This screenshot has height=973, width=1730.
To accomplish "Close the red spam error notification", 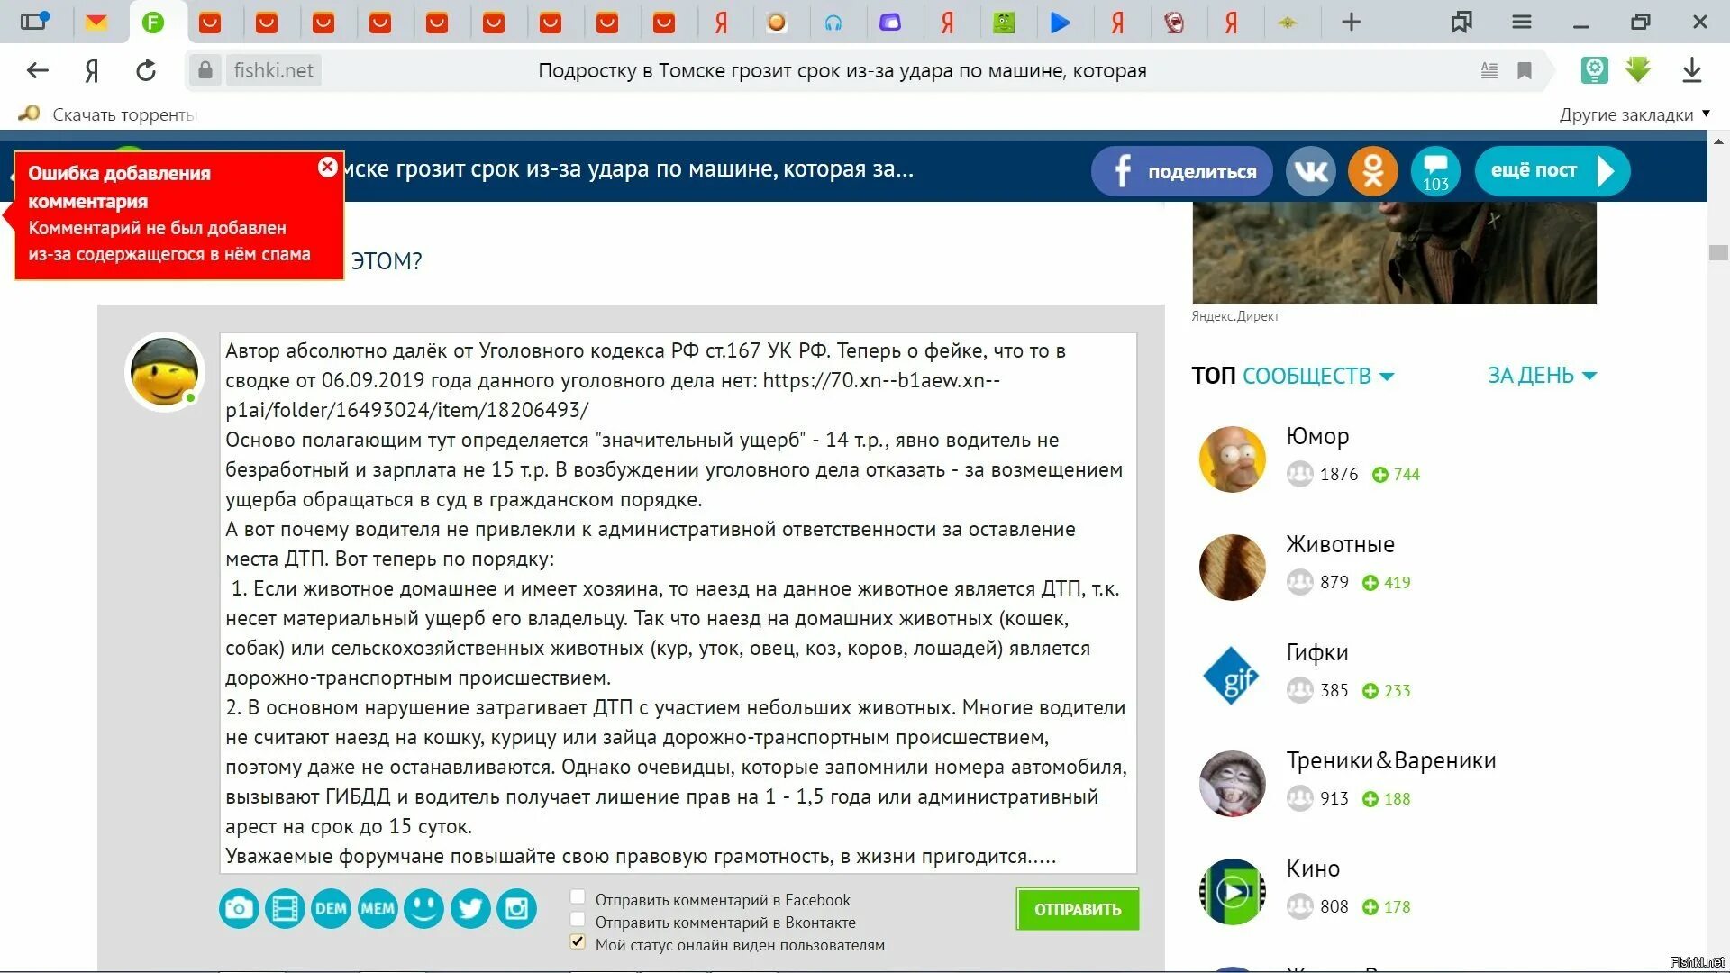I will (x=327, y=167).
